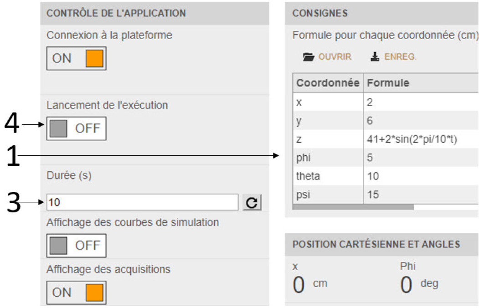Screen dimensions: 479x308
Task: Click the save icon beside ENREG.
Action: click(x=375, y=57)
